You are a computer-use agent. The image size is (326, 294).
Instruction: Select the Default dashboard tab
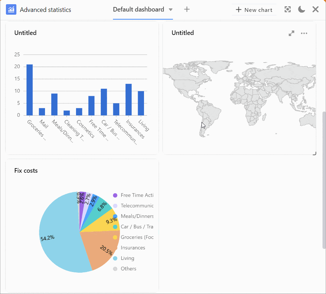[x=138, y=9]
